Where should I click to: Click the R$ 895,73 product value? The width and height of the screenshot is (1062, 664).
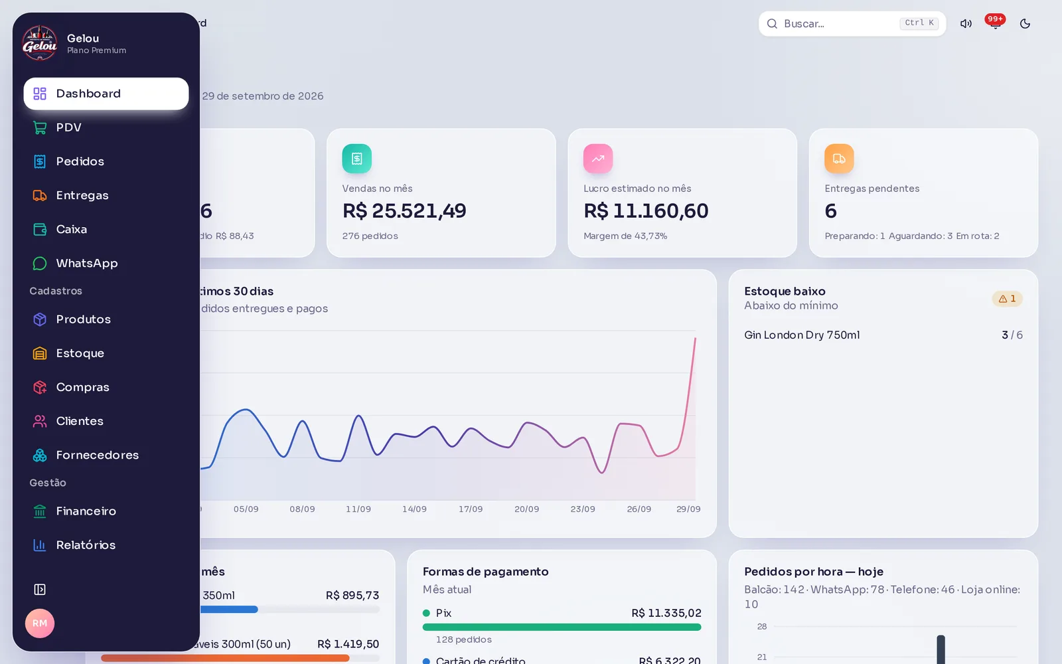pos(352,596)
